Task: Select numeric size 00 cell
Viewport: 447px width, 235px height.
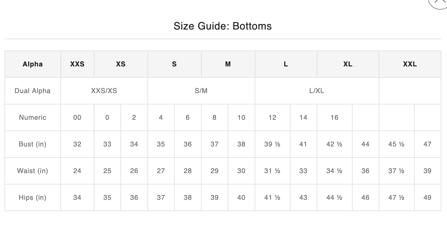Action: (x=77, y=117)
